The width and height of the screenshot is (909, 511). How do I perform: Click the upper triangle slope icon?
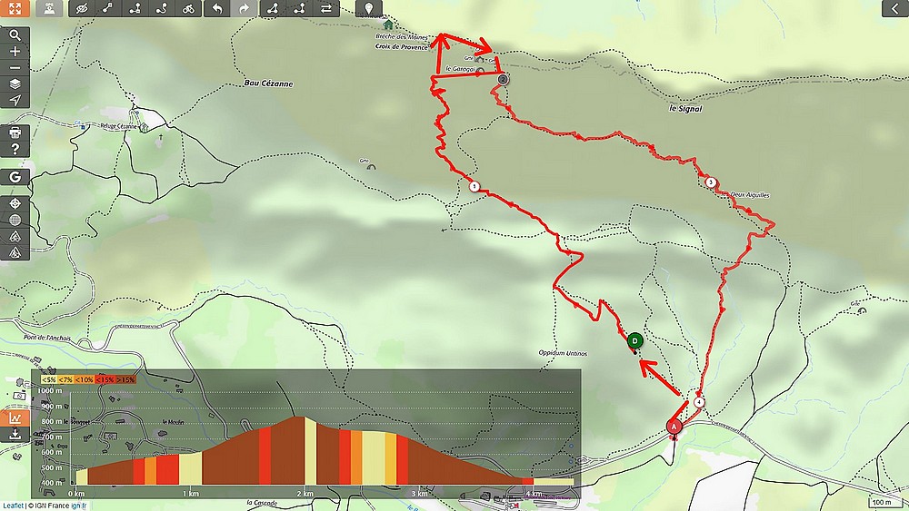[x=15, y=236]
